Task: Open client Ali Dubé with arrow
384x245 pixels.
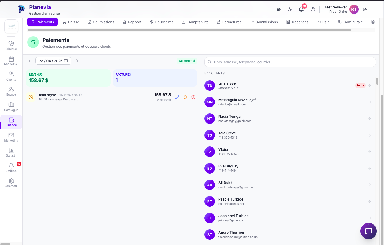Action: pyautogui.click(x=369, y=185)
